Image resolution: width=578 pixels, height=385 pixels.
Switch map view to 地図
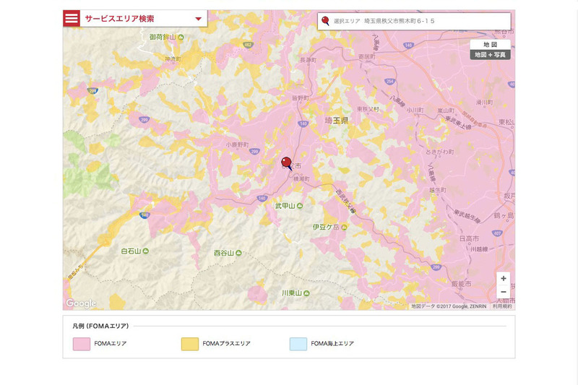tap(491, 45)
